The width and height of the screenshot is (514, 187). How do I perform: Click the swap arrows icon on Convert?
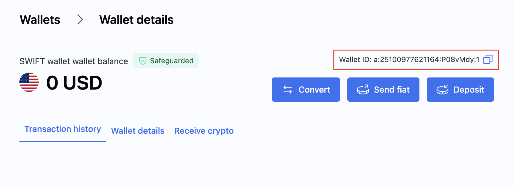click(x=288, y=90)
